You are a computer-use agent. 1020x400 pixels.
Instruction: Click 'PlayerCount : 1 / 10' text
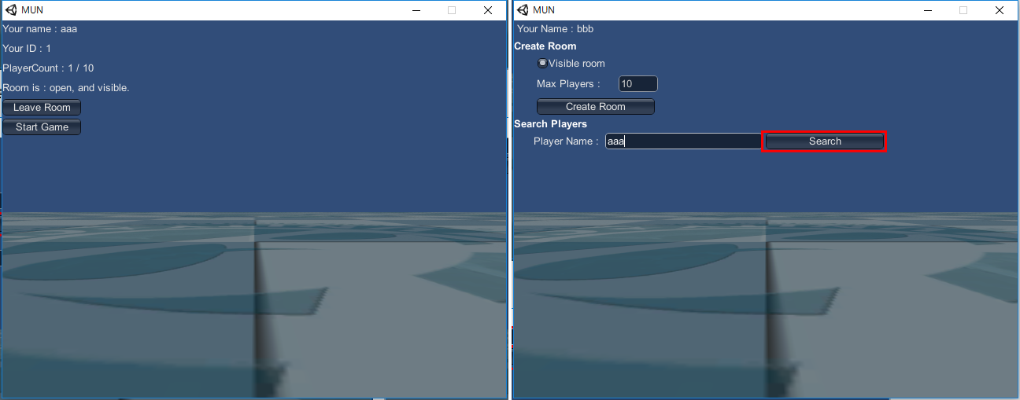pos(48,68)
